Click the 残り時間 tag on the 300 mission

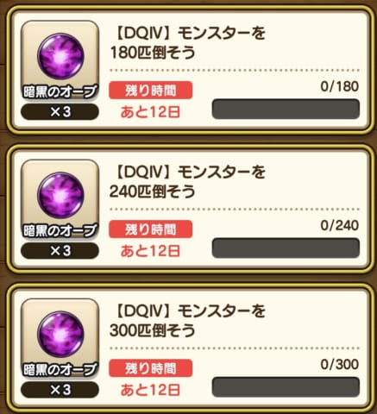pos(151,368)
